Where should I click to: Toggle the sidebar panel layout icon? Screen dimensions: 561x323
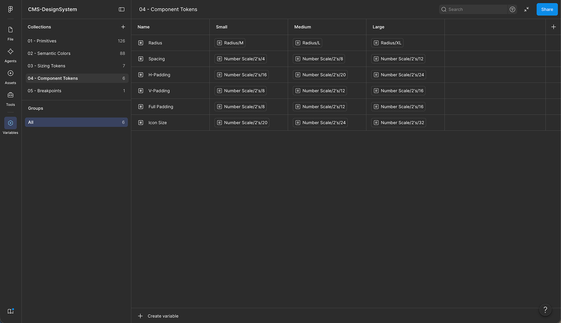[122, 9]
